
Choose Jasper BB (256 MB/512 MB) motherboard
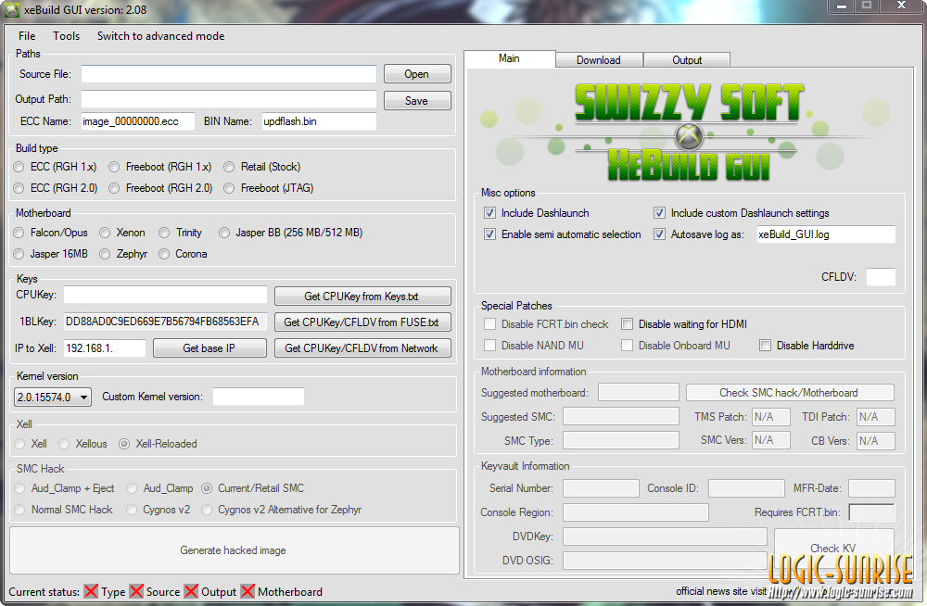291,233
